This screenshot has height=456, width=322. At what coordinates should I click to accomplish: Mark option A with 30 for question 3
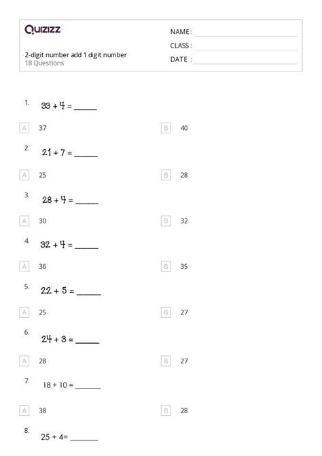[x=24, y=221]
